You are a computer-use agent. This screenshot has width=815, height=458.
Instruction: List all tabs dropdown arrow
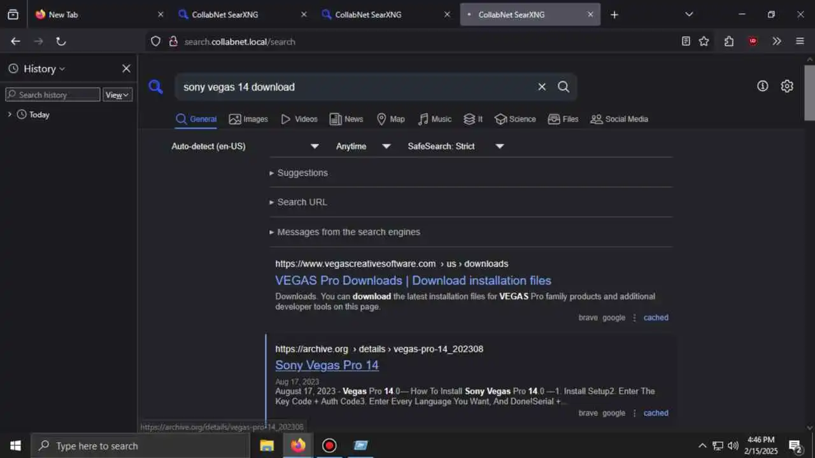point(689,14)
